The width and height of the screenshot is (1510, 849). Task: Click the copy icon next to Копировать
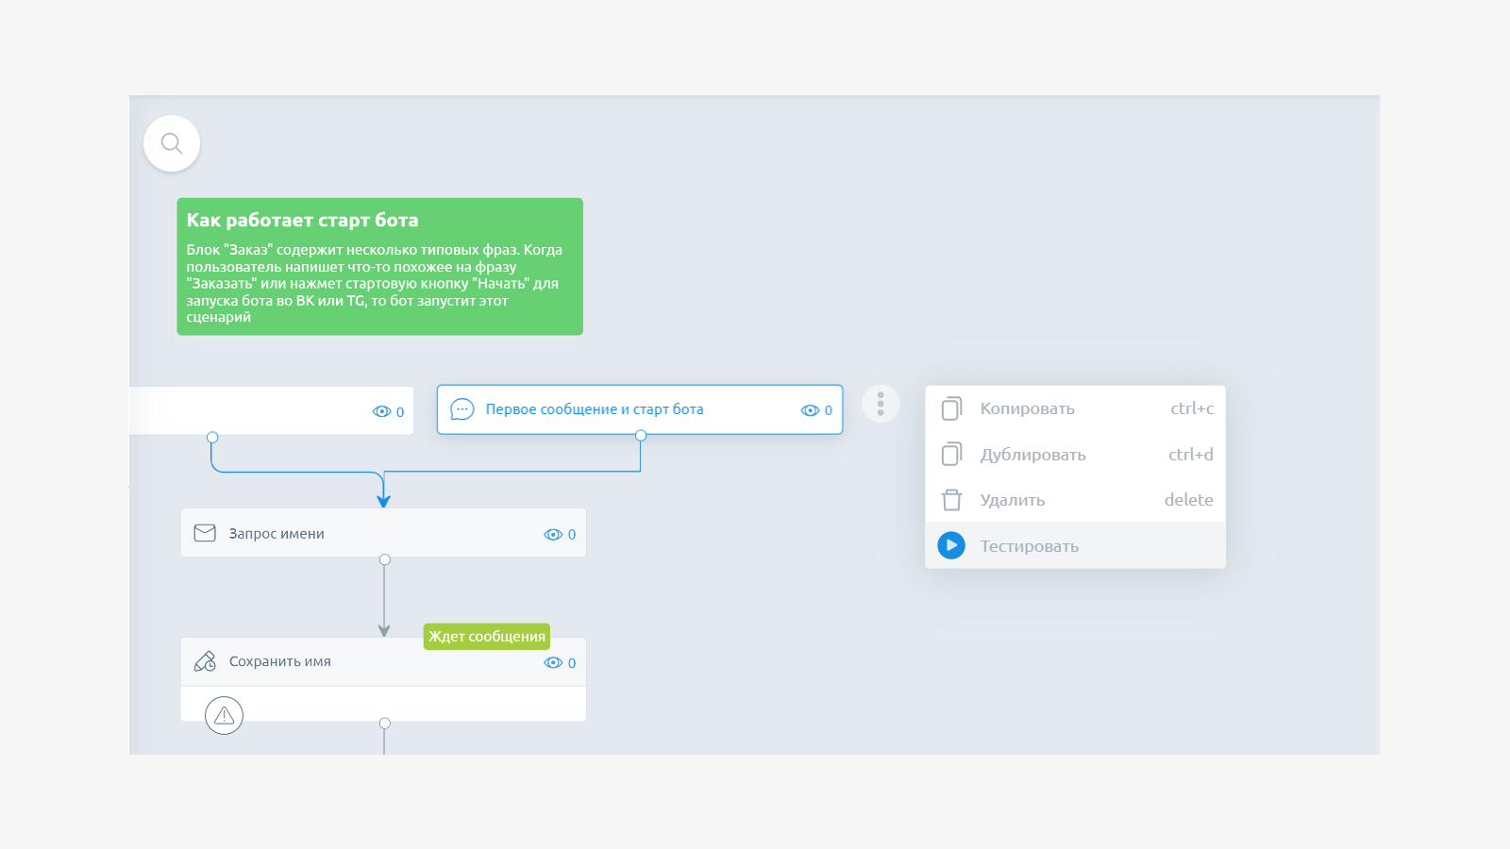(951, 408)
